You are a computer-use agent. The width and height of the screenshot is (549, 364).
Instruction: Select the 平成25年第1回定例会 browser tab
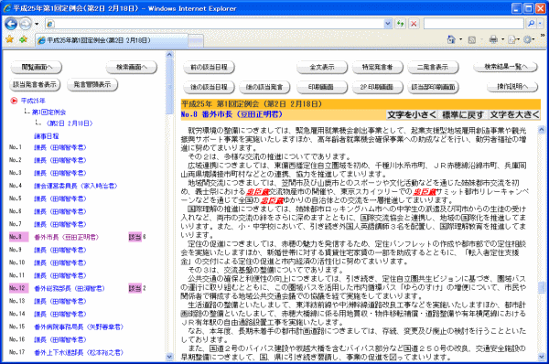coord(112,40)
